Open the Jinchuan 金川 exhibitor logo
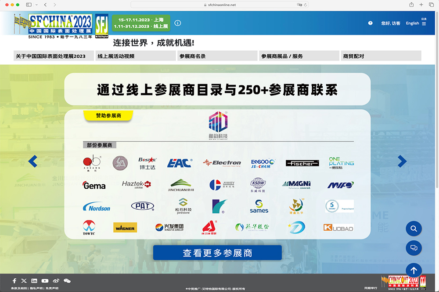The image size is (439, 292). click(181, 185)
